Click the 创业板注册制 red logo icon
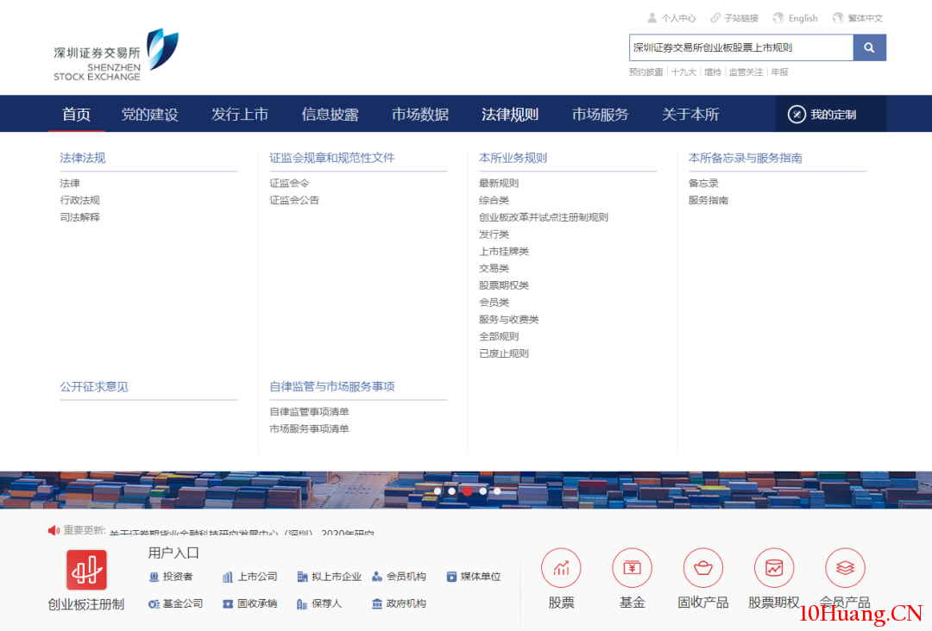The height and width of the screenshot is (631, 932). tap(86, 571)
